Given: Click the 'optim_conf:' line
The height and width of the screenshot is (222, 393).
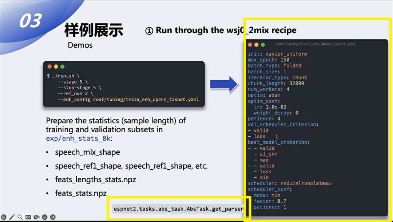Looking at the screenshot, I should [264, 101].
